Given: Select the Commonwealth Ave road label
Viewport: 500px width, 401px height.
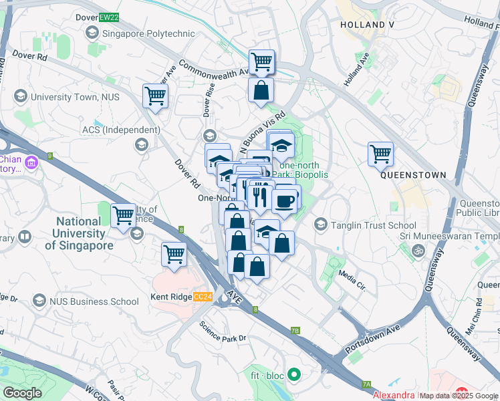Looking at the screenshot, I should pyautogui.click(x=213, y=69).
